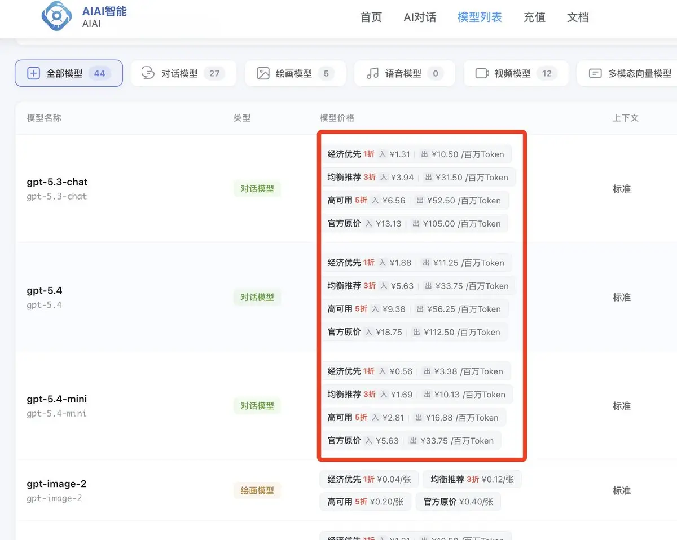Click 标准 context in gpt-image-2 row
Viewport: 677px width, 540px height.
622,490
